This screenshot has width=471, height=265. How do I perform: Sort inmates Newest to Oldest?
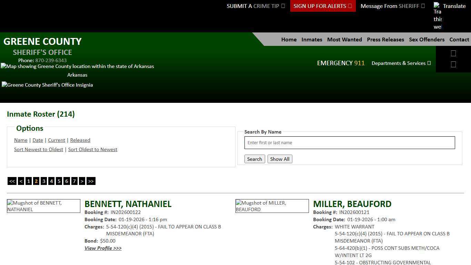(38, 149)
